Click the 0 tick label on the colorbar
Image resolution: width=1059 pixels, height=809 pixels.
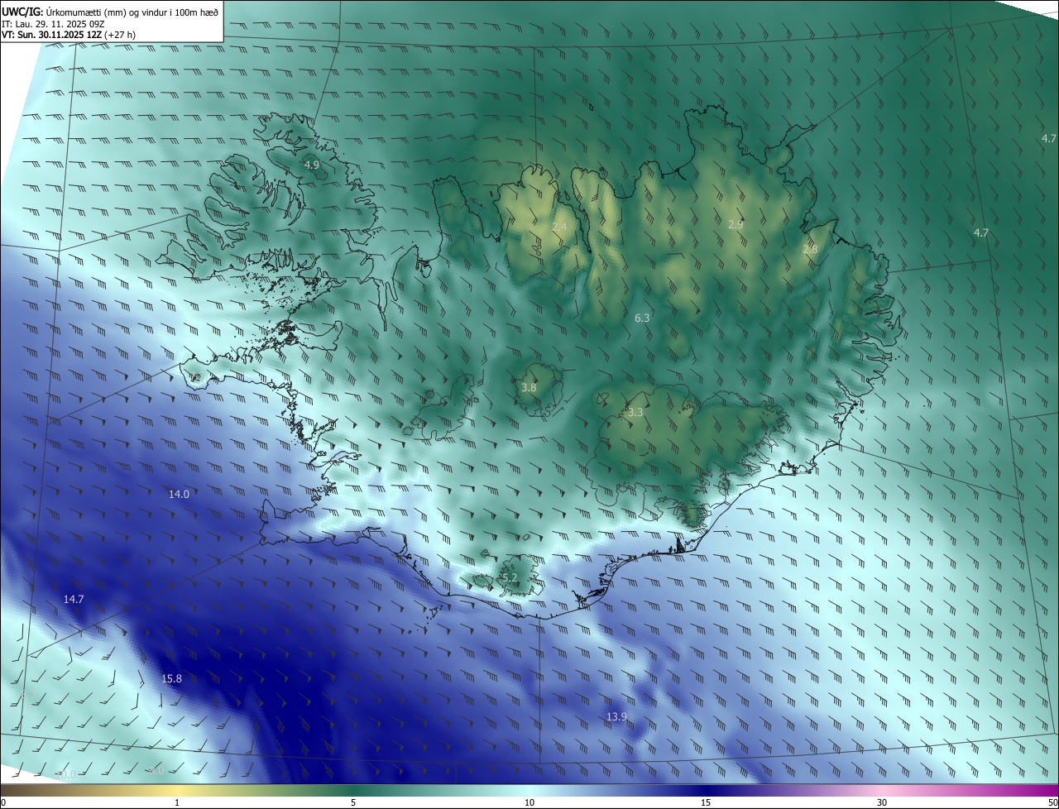3,802
